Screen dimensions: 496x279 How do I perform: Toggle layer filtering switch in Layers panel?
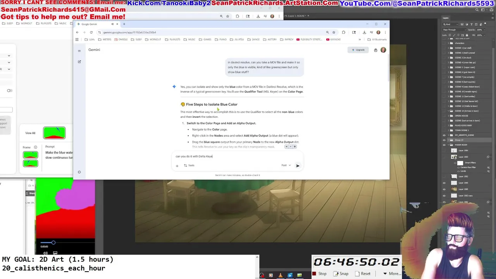pyautogui.click(x=485, y=24)
